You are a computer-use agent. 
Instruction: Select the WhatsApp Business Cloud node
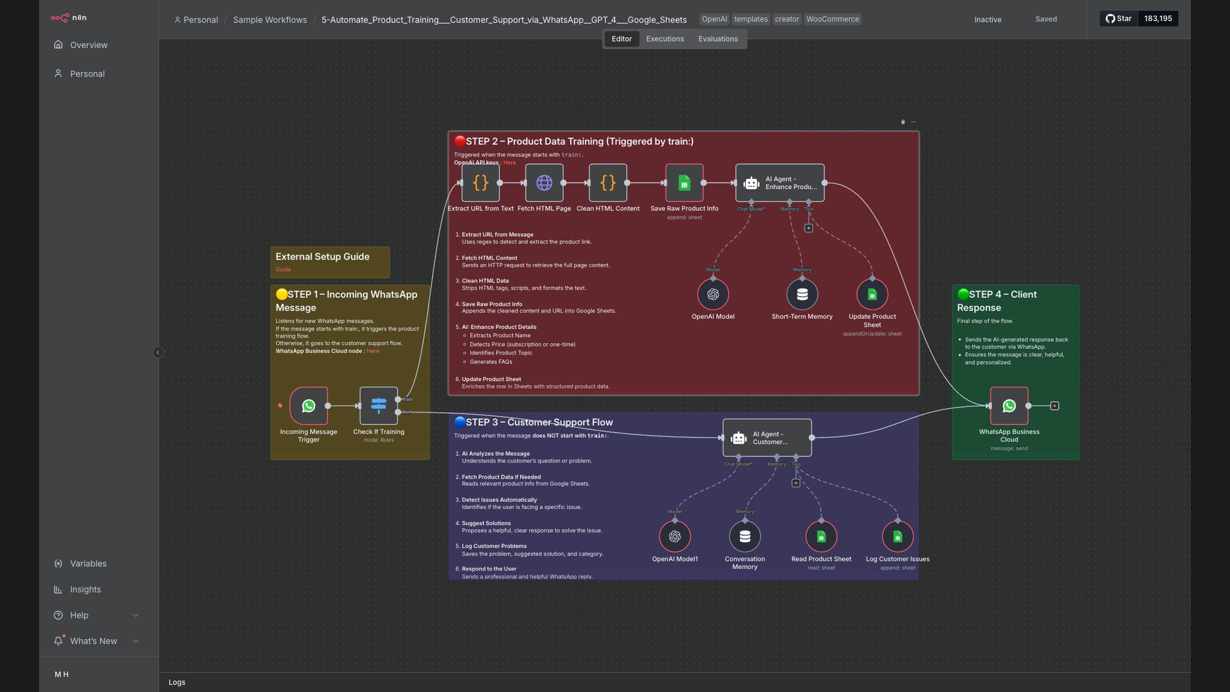(1009, 406)
